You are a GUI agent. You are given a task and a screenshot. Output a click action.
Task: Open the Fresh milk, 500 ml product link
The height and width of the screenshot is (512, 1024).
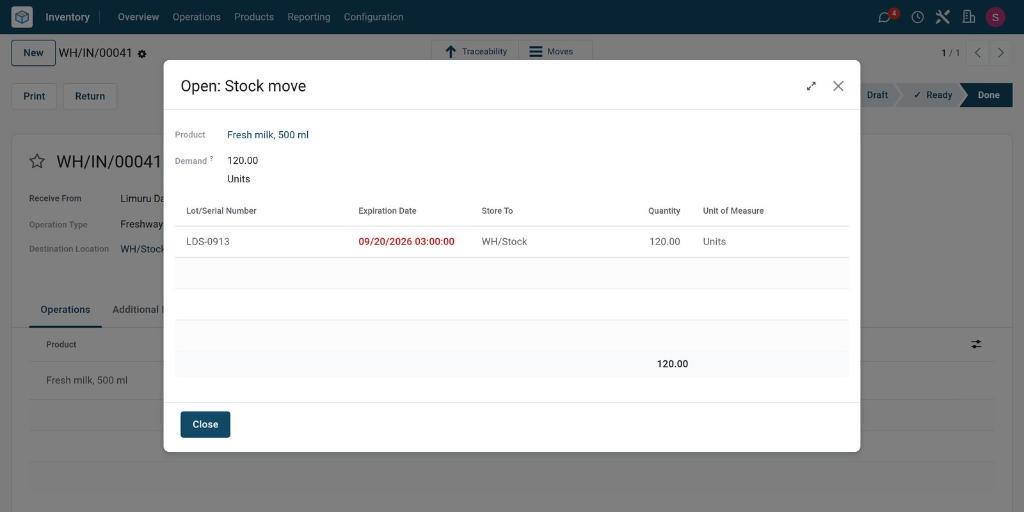pyautogui.click(x=268, y=135)
